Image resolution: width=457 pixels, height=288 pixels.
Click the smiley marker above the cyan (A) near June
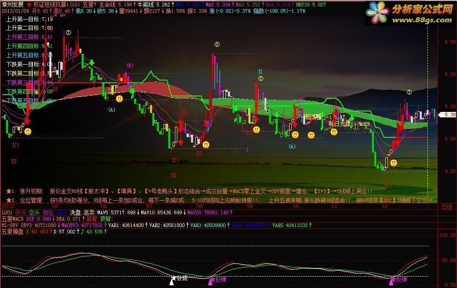coord(119,99)
